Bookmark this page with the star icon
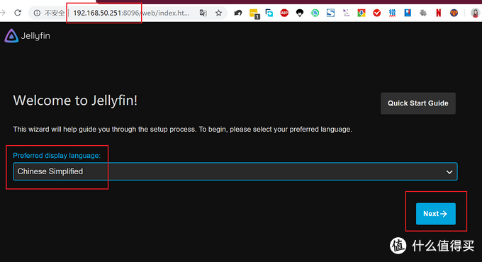The image size is (482, 262). click(218, 13)
